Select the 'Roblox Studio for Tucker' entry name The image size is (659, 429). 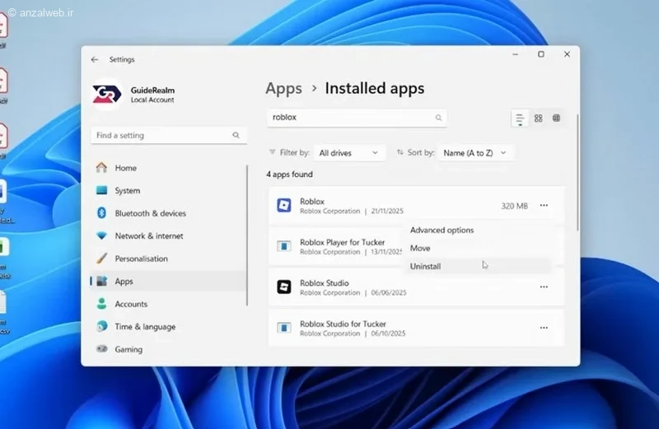click(x=343, y=324)
